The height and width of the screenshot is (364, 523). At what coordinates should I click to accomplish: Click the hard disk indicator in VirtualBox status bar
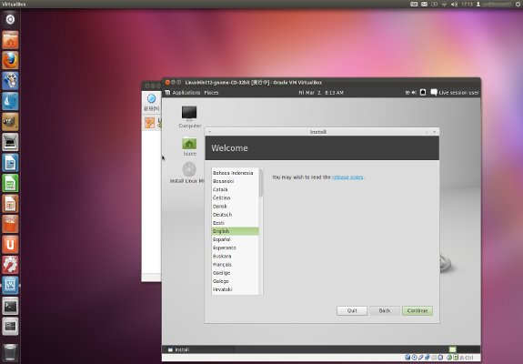(407, 358)
